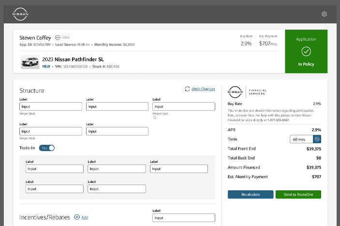Click the third input in Structure's top row
The height and width of the screenshot is (226, 340).
(x=184, y=106)
